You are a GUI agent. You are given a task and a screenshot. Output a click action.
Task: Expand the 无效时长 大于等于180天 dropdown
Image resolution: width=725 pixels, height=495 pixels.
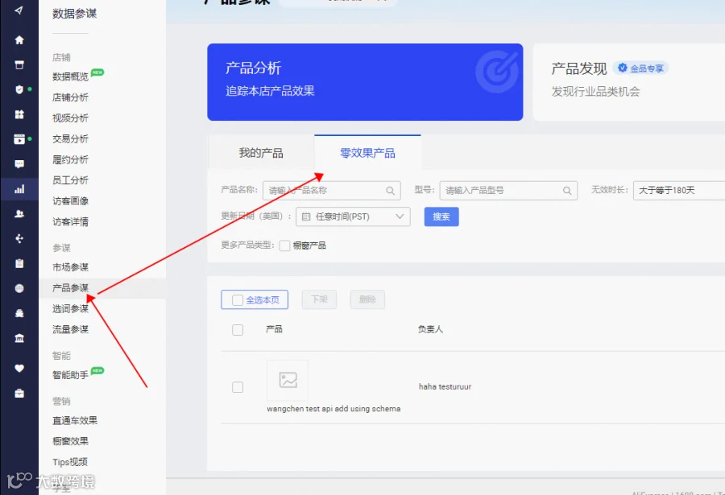click(679, 191)
